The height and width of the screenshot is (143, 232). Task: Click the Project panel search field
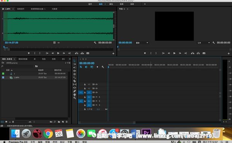[17, 66]
